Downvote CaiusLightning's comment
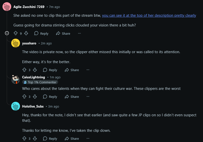This screenshot has height=142, width=203. click(x=35, y=97)
